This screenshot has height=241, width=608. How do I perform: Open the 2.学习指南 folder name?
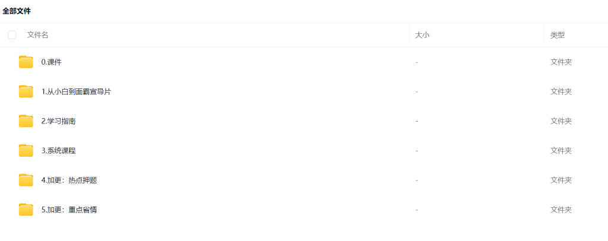[59, 121]
